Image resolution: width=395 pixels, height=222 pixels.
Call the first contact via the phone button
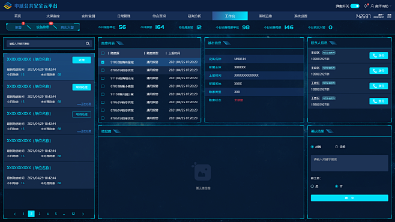click(x=378, y=55)
